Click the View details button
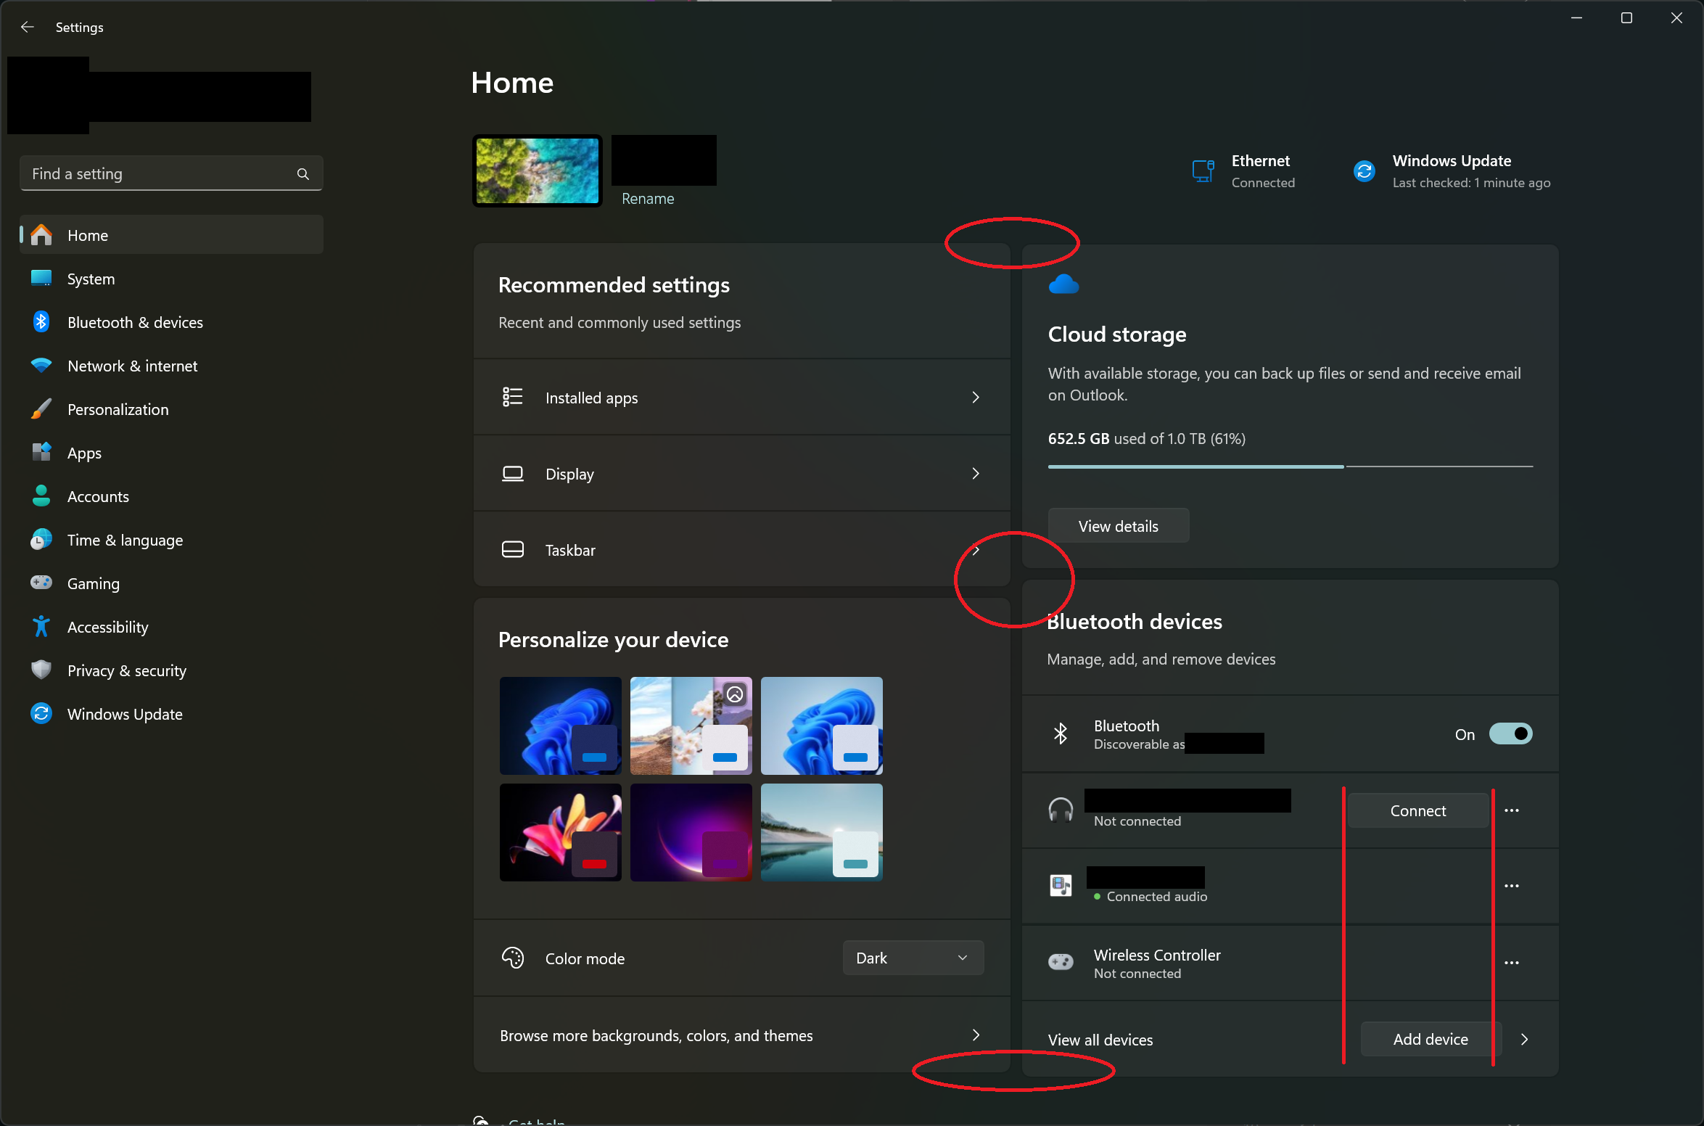The width and height of the screenshot is (1704, 1126). pos(1118,526)
